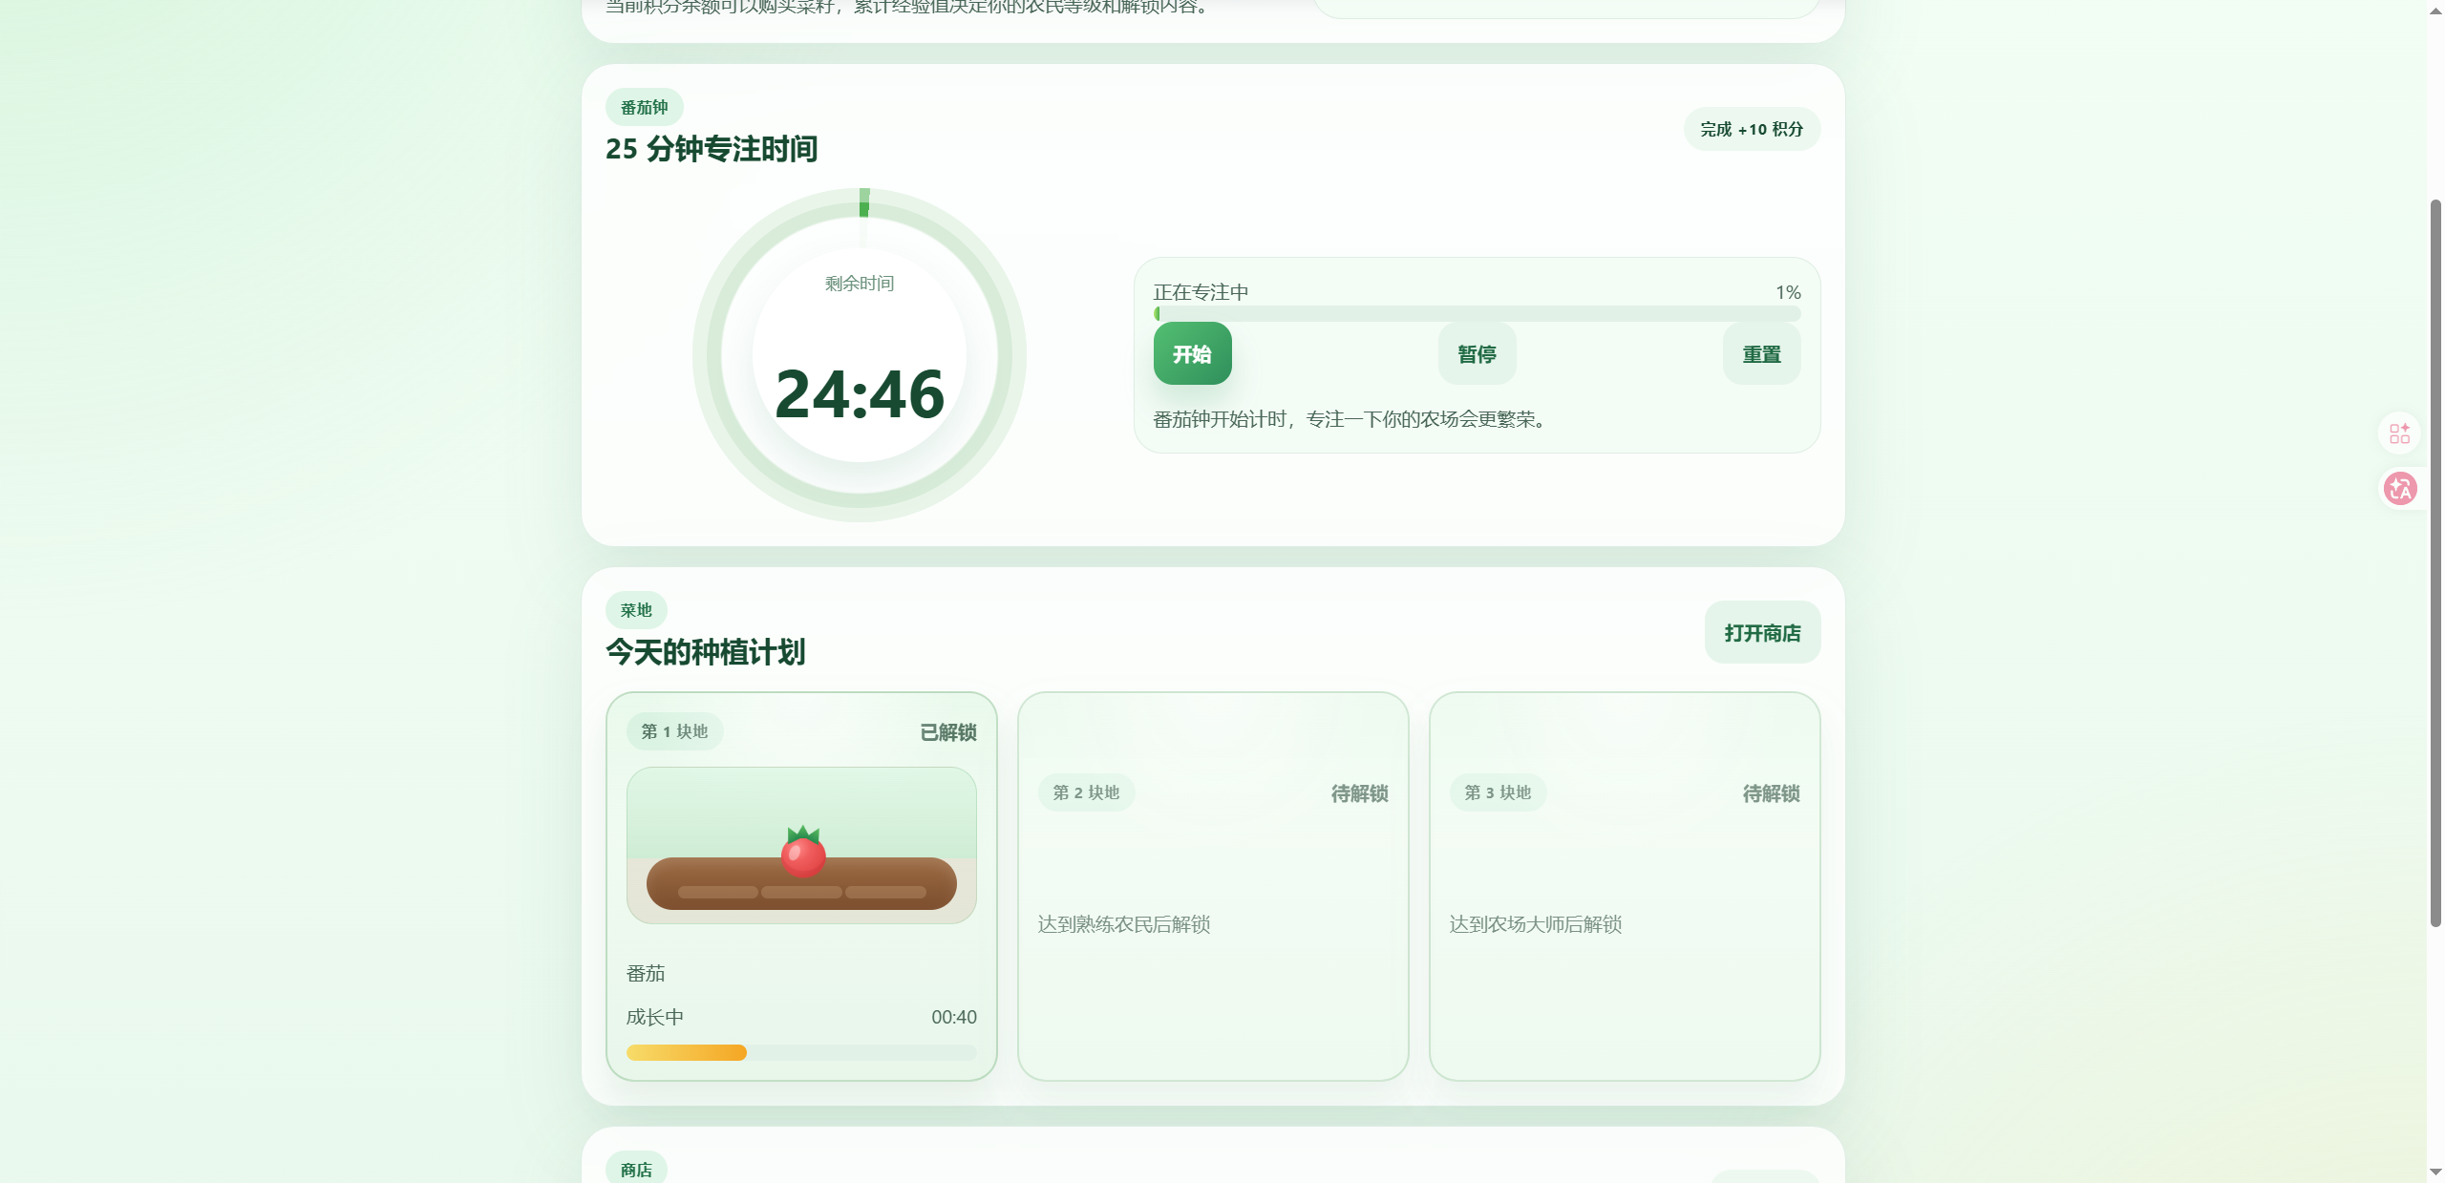Click the pink translate icon
The width and height of the screenshot is (2445, 1183).
(x=2399, y=489)
